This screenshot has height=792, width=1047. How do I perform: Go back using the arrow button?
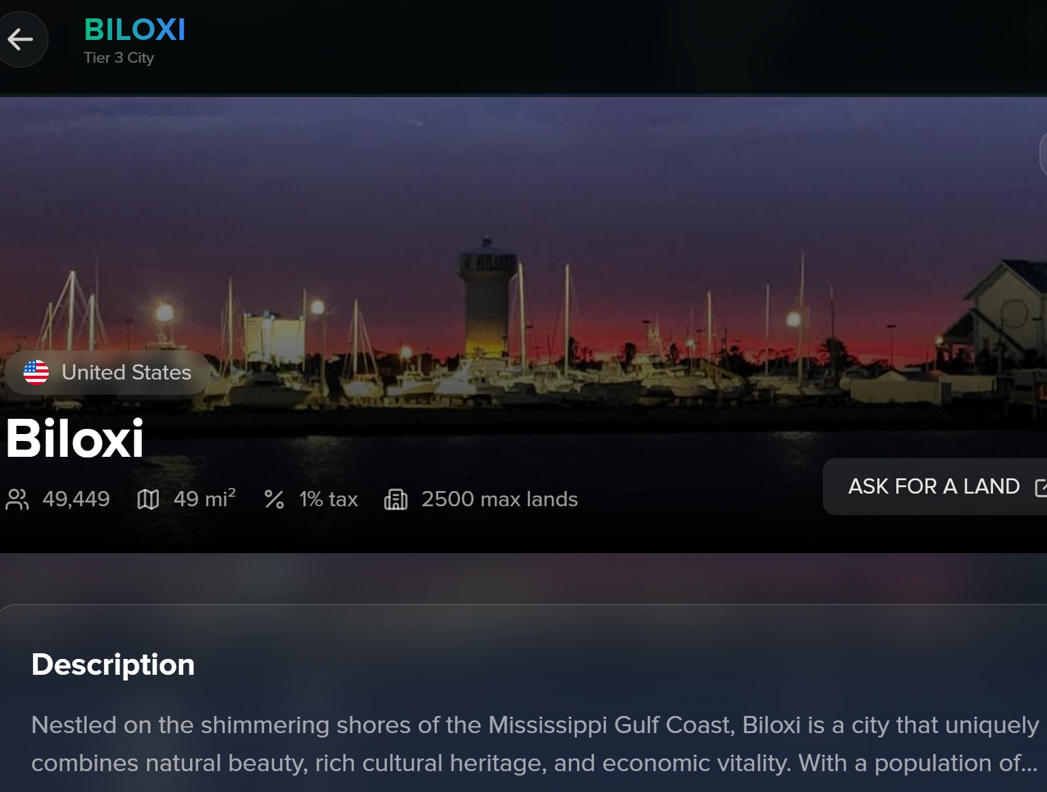click(x=21, y=39)
